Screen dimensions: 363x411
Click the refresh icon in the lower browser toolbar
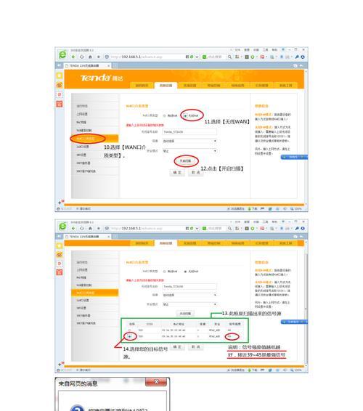point(82,228)
